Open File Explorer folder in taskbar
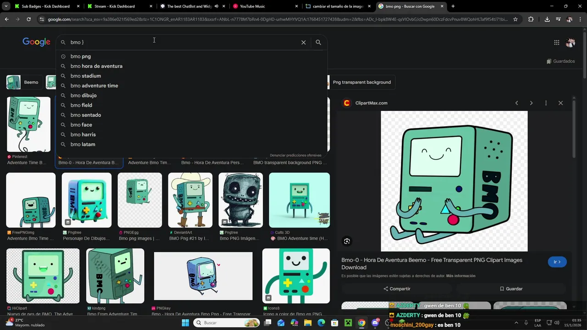The image size is (587, 330). (x=308, y=323)
